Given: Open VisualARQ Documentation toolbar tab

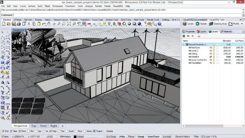Looking at the screenshot, I should (x=195, y=20).
